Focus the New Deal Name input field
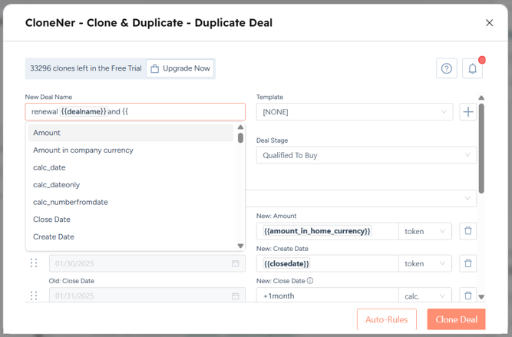Screen dimensions: 512x337 click(135, 111)
